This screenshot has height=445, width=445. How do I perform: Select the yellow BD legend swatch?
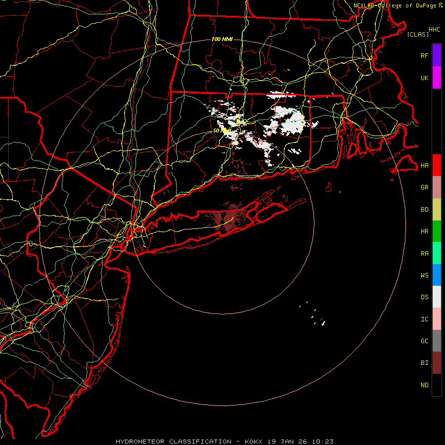[437, 210]
